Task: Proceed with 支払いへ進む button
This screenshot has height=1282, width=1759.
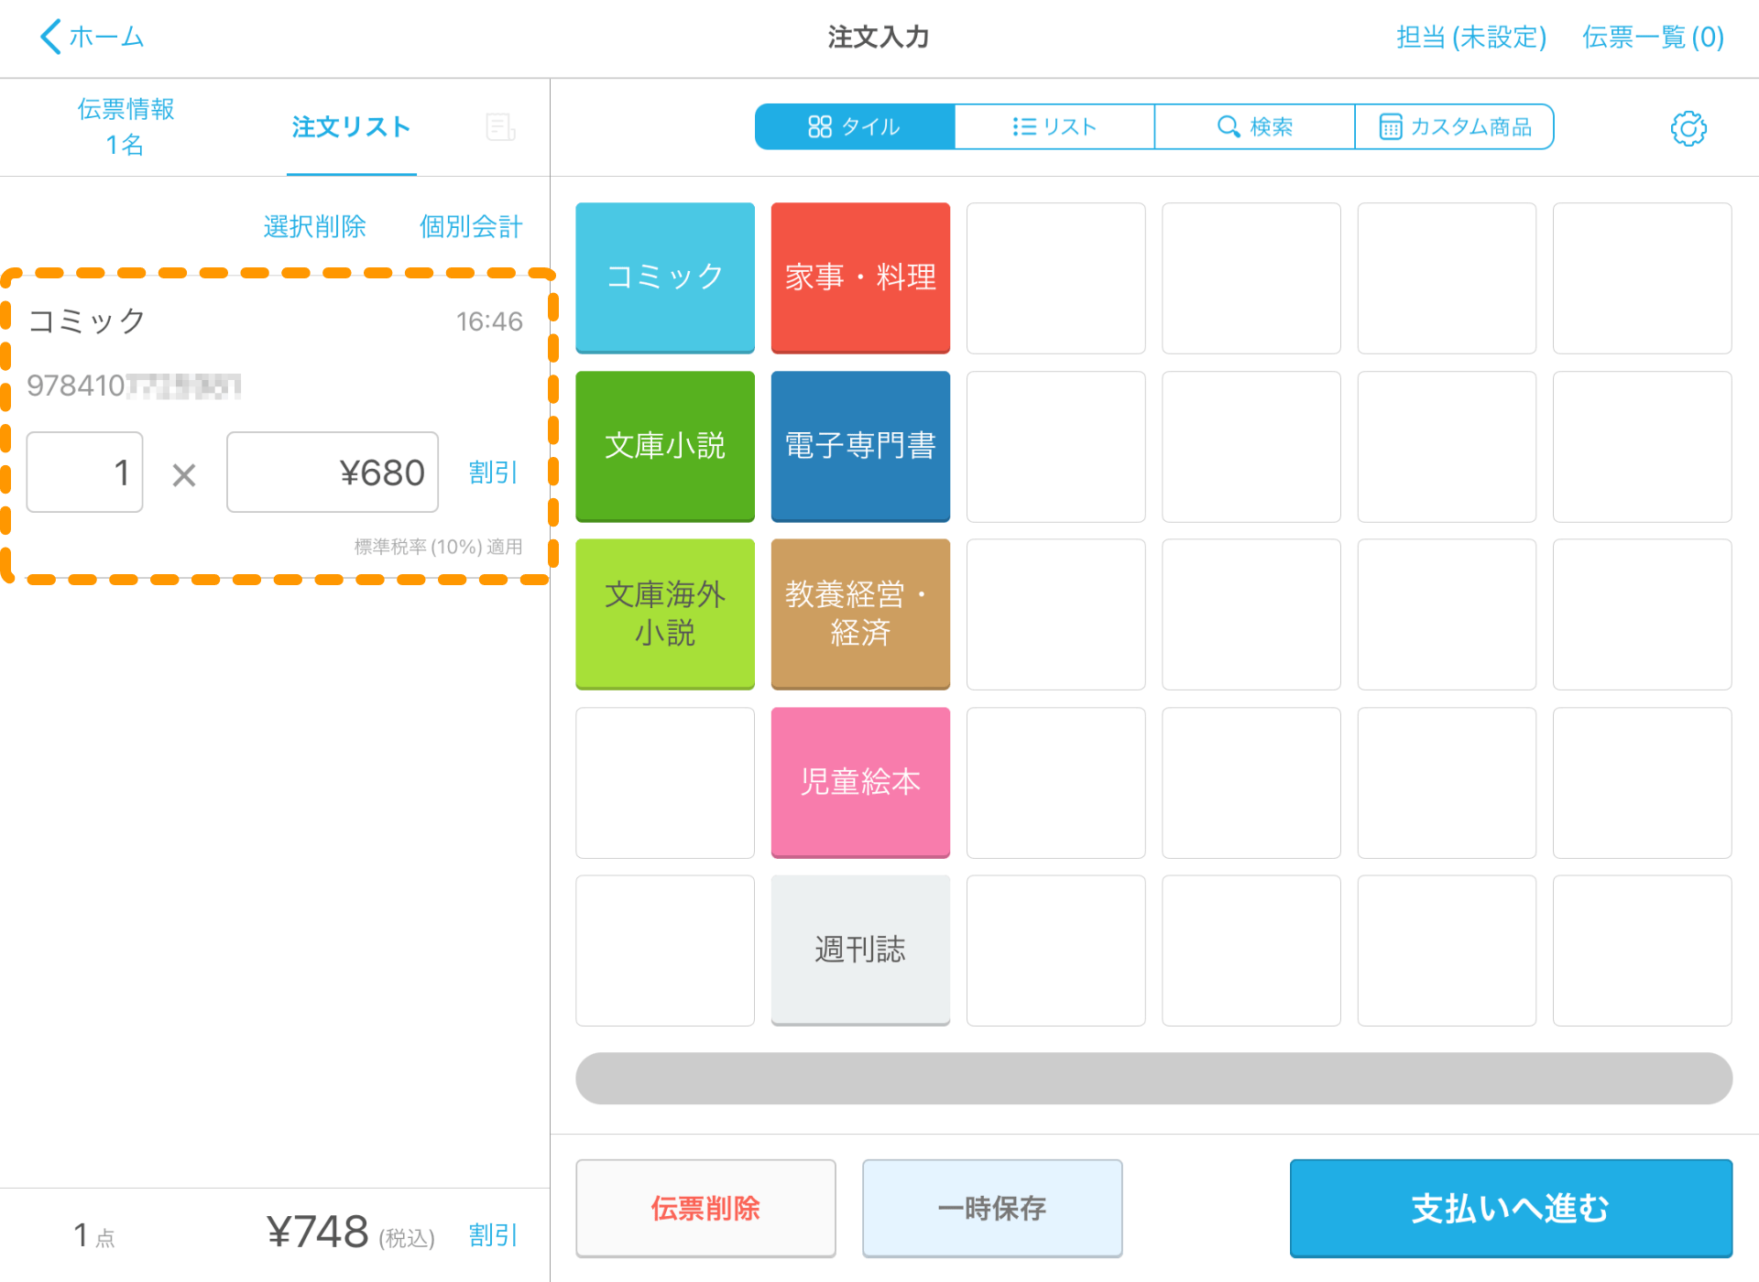Action: 1511,1208
